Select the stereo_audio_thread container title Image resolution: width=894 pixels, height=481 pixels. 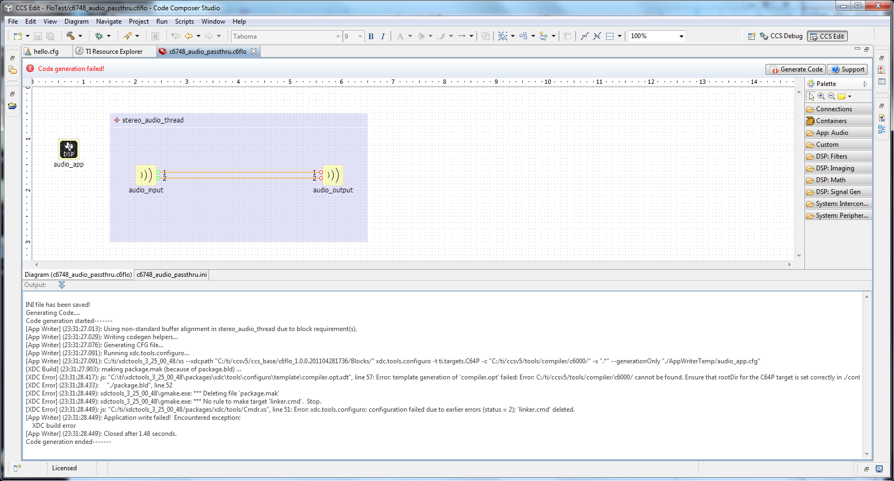point(153,120)
